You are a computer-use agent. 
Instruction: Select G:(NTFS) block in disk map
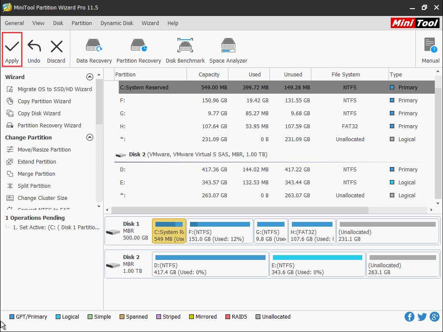(271, 231)
